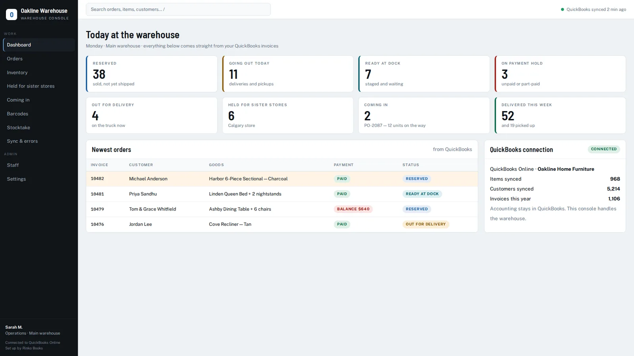Click the green QuickBooks sync status dot
Screen dimensions: 634x356
point(562,9)
